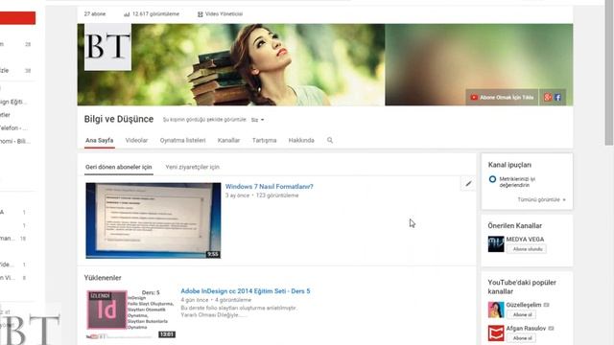614x345 pixels.
Task: Open Güzelleşelim channel avatar
Action: click(496, 310)
